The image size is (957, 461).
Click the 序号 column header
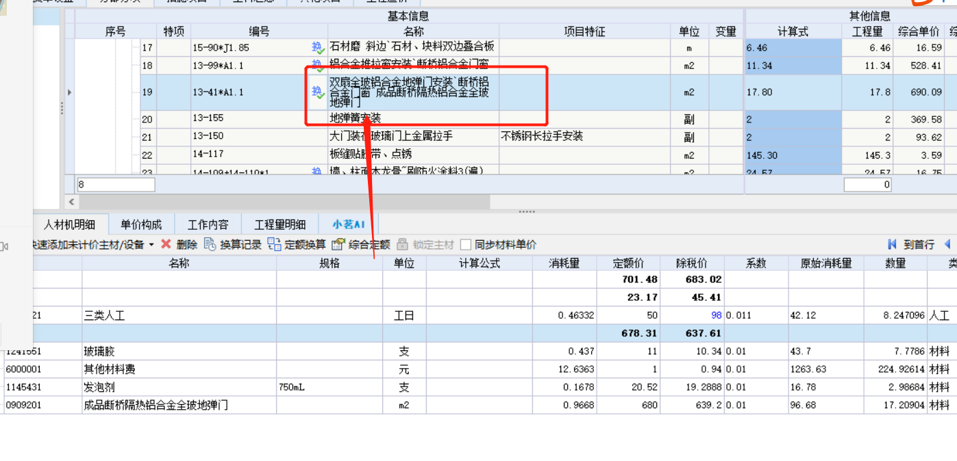[x=116, y=31]
